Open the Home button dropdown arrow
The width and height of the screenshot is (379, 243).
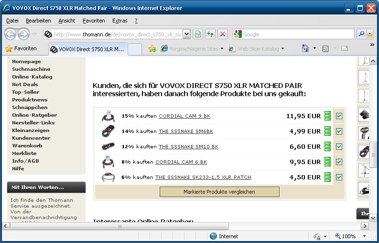314,48
